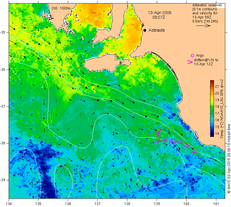Click the '13-Apr 12Z' drifter legend text
The height and width of the screenshot is (207, 231).
tap(203, 64)
